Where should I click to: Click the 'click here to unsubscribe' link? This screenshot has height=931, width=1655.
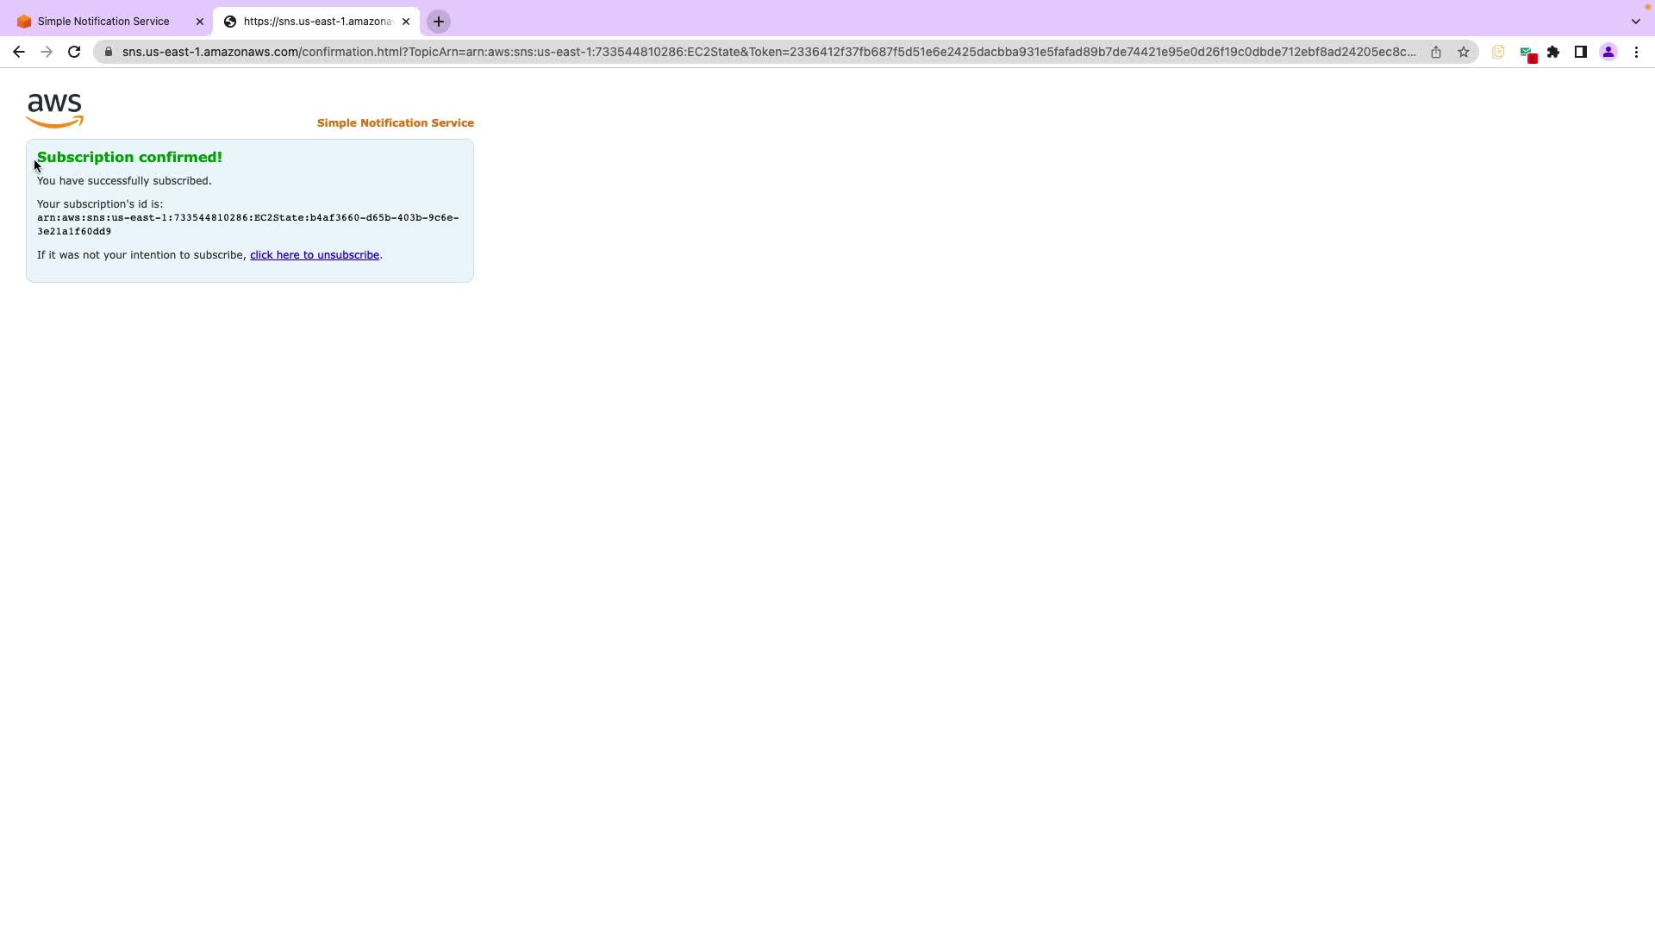(315, 255)
